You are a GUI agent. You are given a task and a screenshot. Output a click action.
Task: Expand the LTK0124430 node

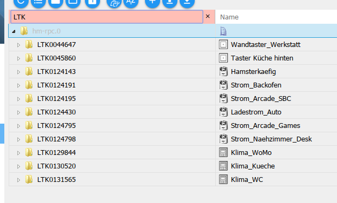click(18, 112)
